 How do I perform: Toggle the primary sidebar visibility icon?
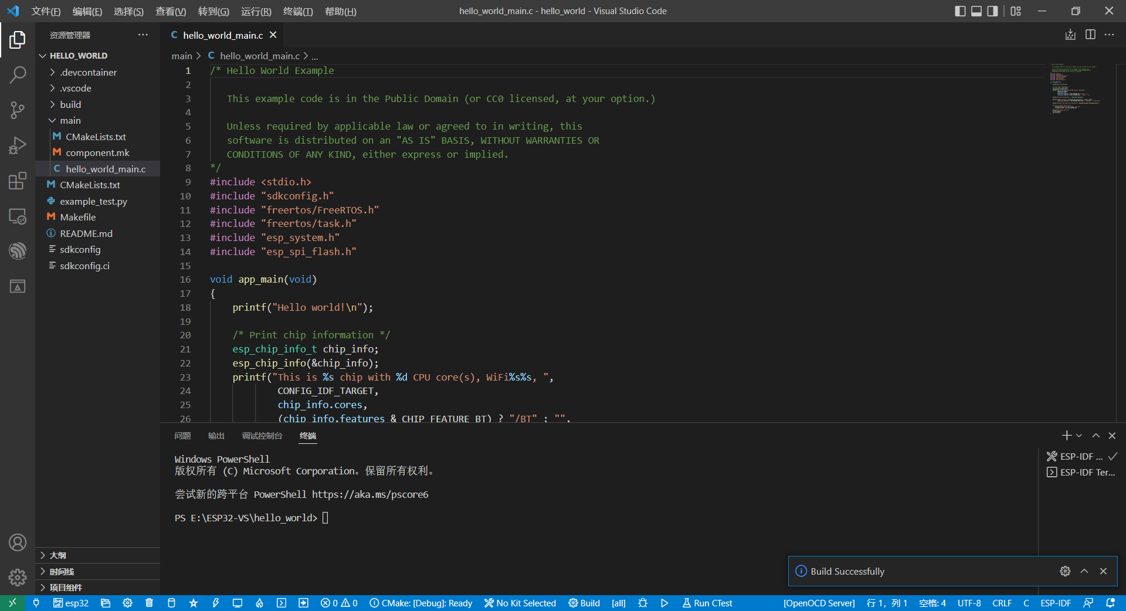coord(960,11)
